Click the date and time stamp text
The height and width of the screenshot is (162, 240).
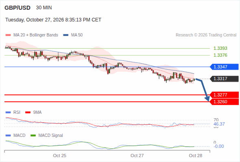53,20
